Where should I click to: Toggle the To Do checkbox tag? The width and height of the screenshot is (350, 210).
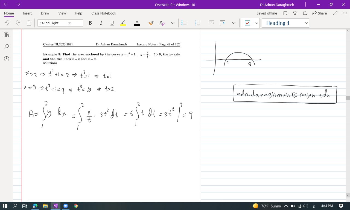pyautogui.click(x=247, y=23)
